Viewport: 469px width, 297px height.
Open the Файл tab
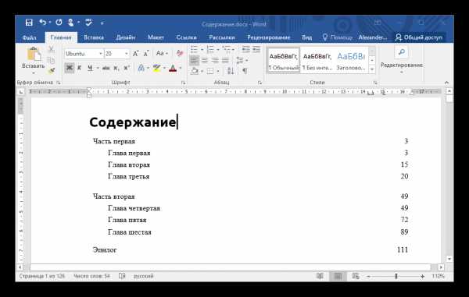(x=29, y=37)
